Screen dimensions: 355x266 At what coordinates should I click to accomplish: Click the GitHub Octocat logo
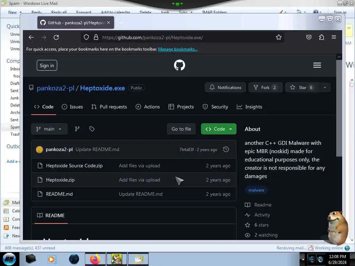coord(180,65)
